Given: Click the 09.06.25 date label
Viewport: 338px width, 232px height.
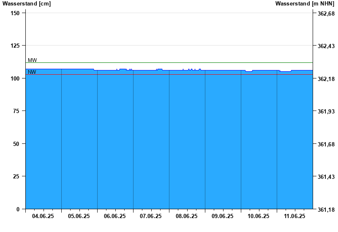Looking at the screenshot, I should (223, 216).
